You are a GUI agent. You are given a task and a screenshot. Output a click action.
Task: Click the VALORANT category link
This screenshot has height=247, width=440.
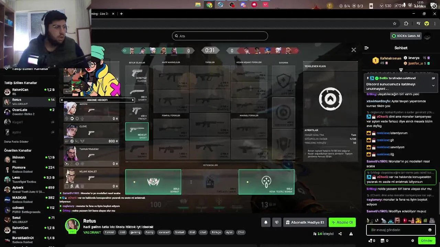pos(92,232)
